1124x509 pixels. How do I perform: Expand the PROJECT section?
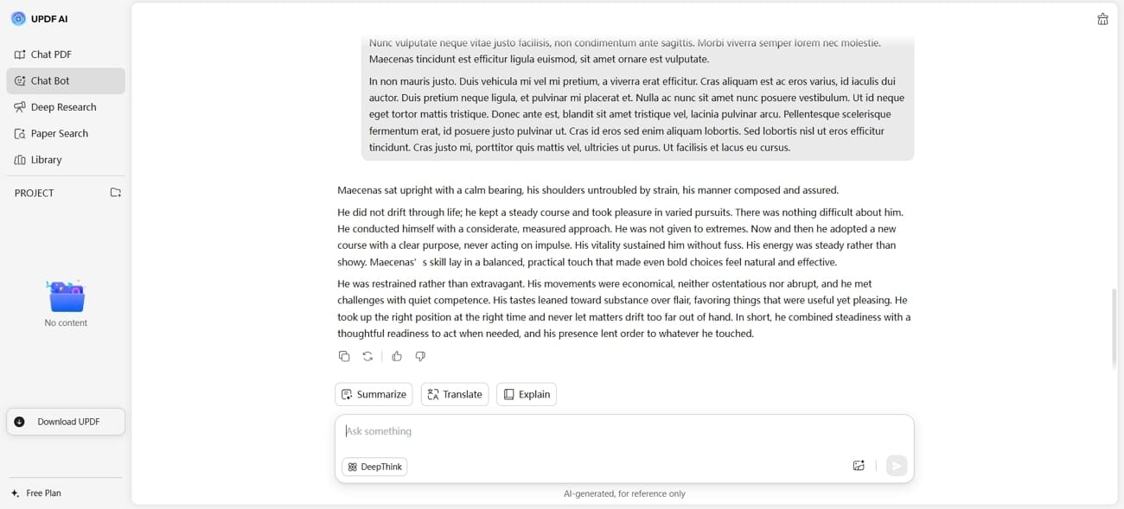34,193
